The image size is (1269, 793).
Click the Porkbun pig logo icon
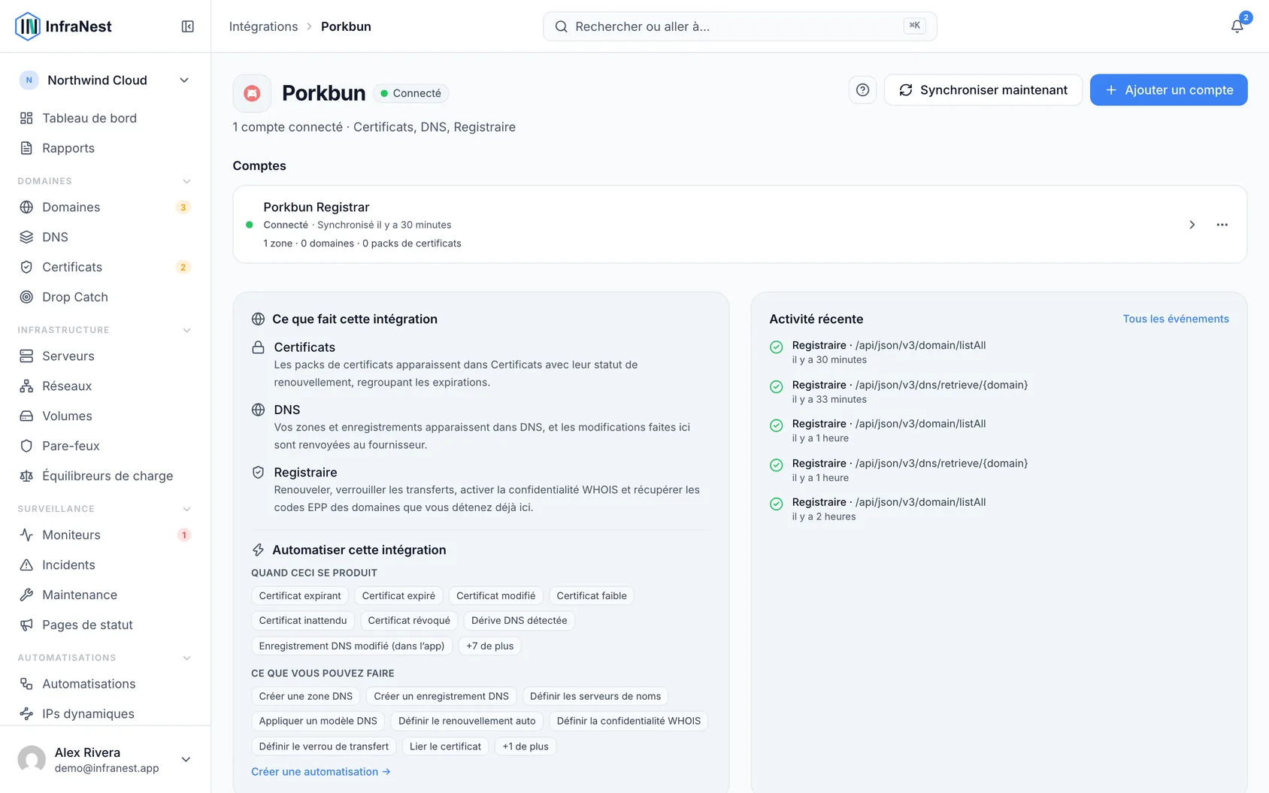pyautogui.click(x=253, y=93)
